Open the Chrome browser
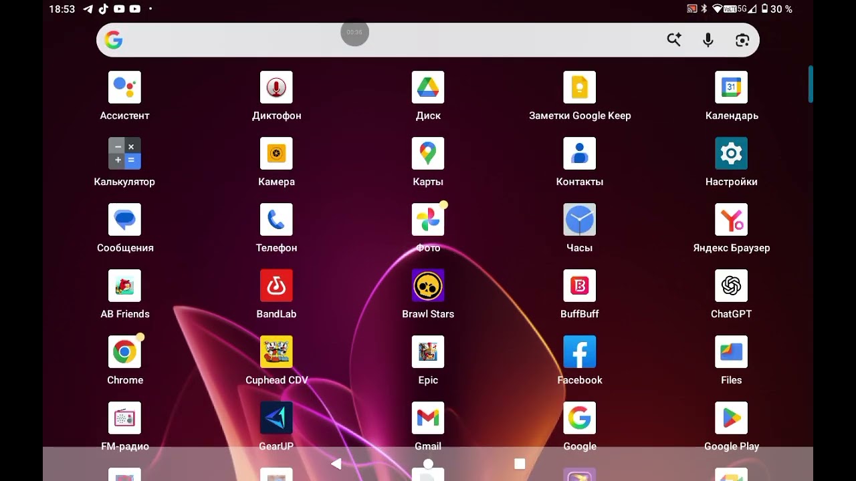 (124, 352)
